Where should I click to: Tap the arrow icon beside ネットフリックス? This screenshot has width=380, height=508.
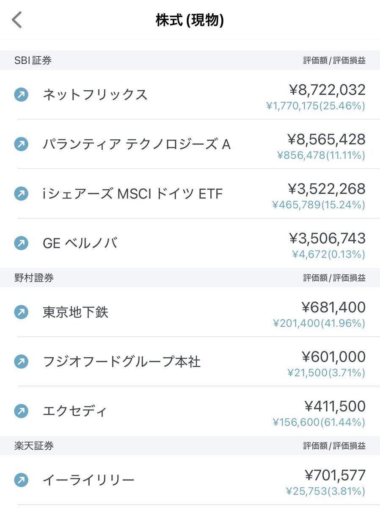[21, 94]
